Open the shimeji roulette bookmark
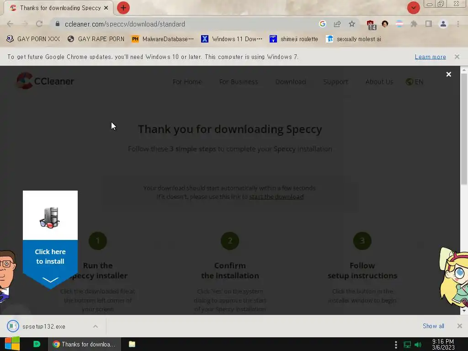This screenshot has width=468, height=351. tap(294, 39)
